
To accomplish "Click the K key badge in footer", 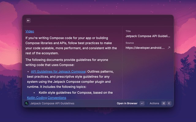I will pyautogui.click(x=169, y=103).
